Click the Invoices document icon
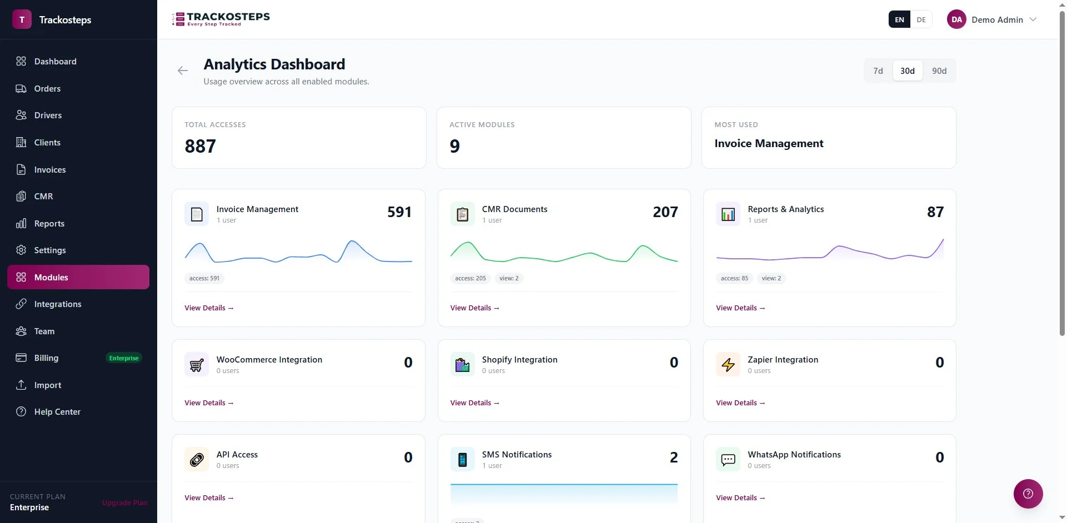The width and height of the screenshot is (1067, 523). pyautogui.click(x=21, y=169)
